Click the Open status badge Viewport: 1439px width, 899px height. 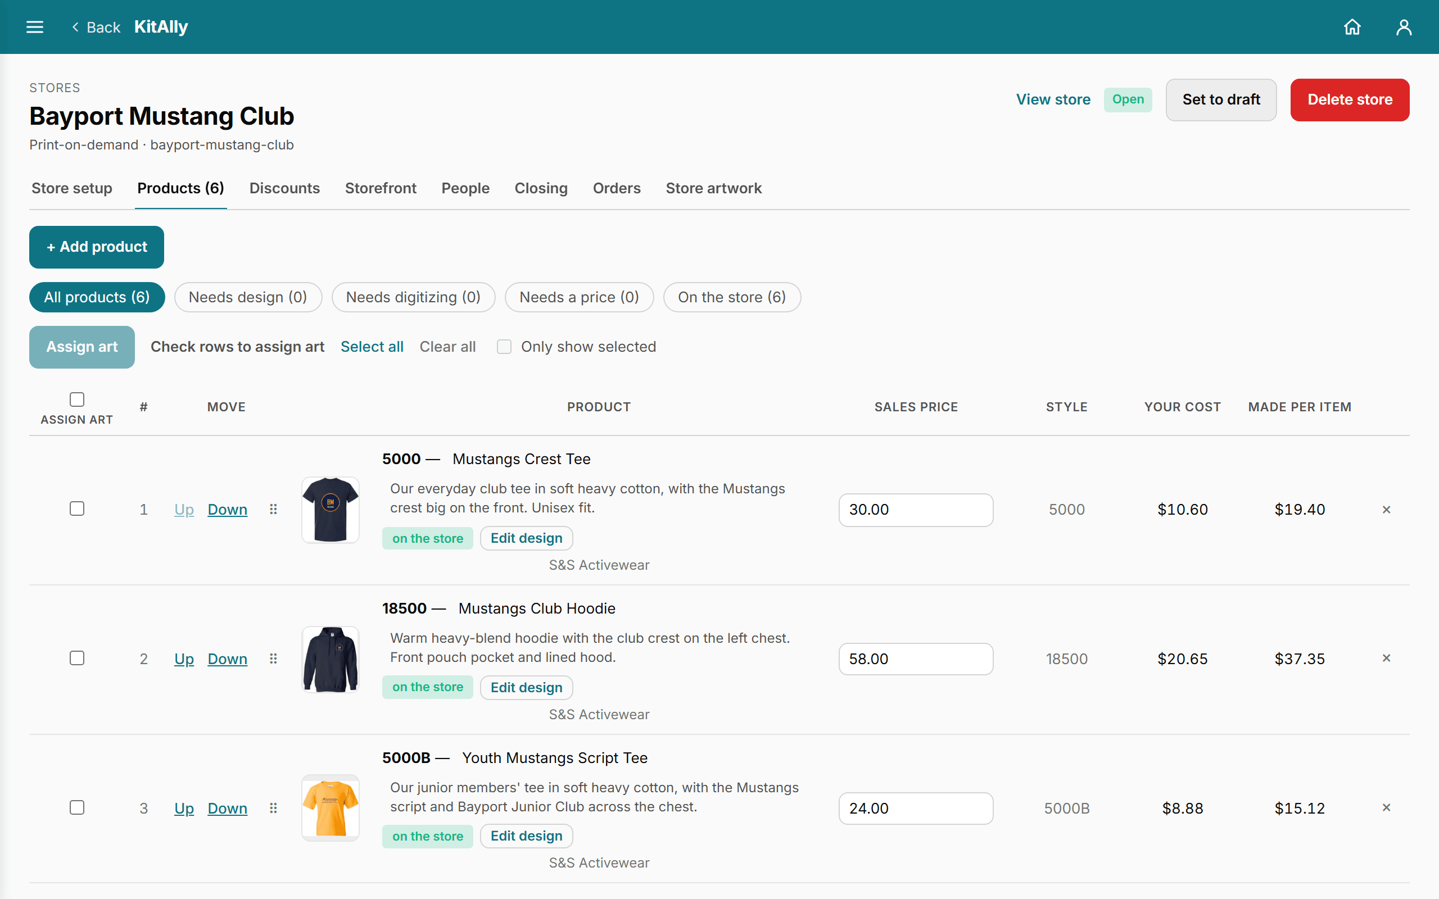pos(1128,99)
